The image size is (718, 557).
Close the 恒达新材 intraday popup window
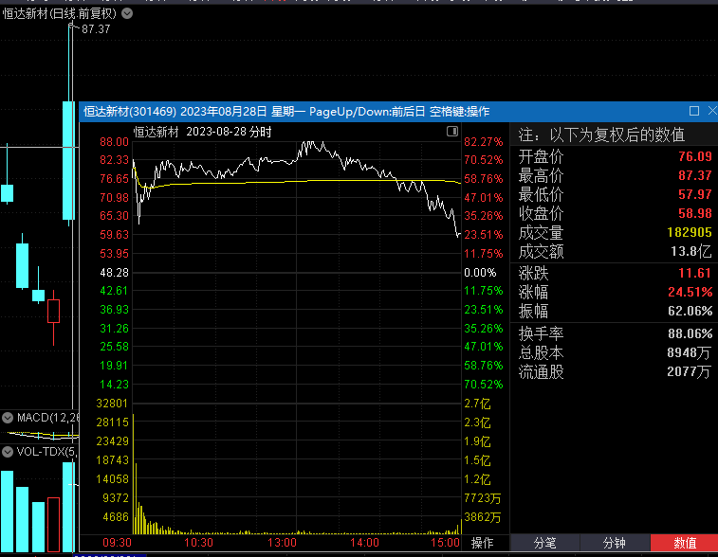click(x=712, y=111)
